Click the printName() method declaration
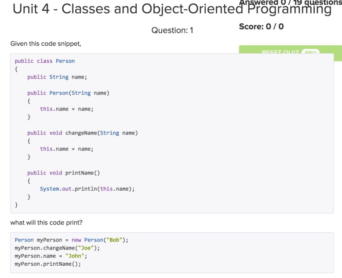Screen dimensions: 342x278 pyautogui.click(x=64, y=173)
